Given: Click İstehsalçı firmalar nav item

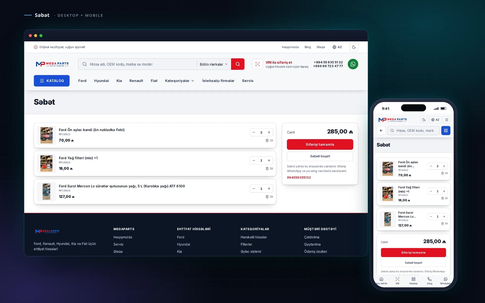Looking at the screenshot, I should pos(218,81).
